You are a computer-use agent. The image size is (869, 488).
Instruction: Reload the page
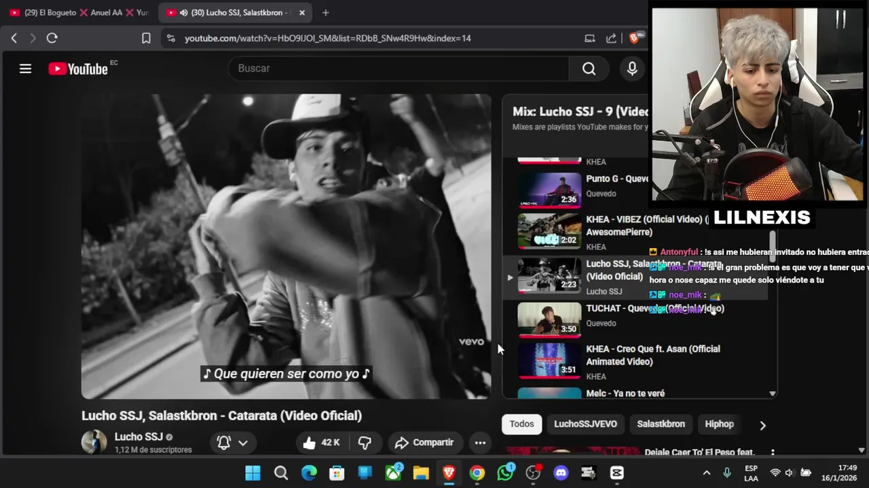coord(52,38)
